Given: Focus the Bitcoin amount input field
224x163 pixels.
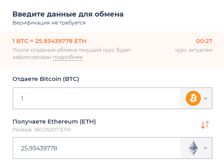Looking at the screenshot, I should (96, 98).
